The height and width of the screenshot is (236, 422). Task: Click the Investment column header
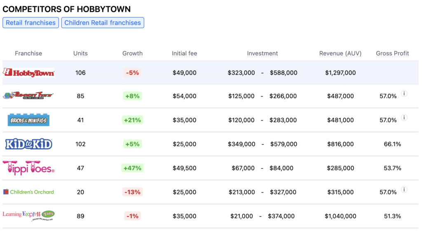(263, 53)
